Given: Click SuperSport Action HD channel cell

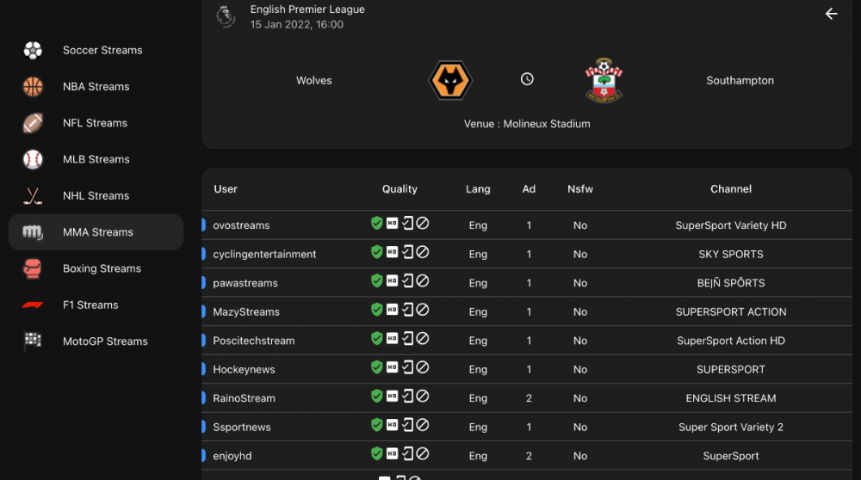Looking at the screenshot, I should coord(731,341).
